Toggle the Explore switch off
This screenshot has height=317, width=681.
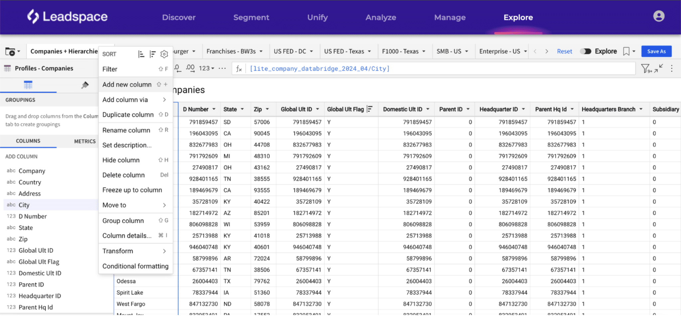(x=586, y=51)
